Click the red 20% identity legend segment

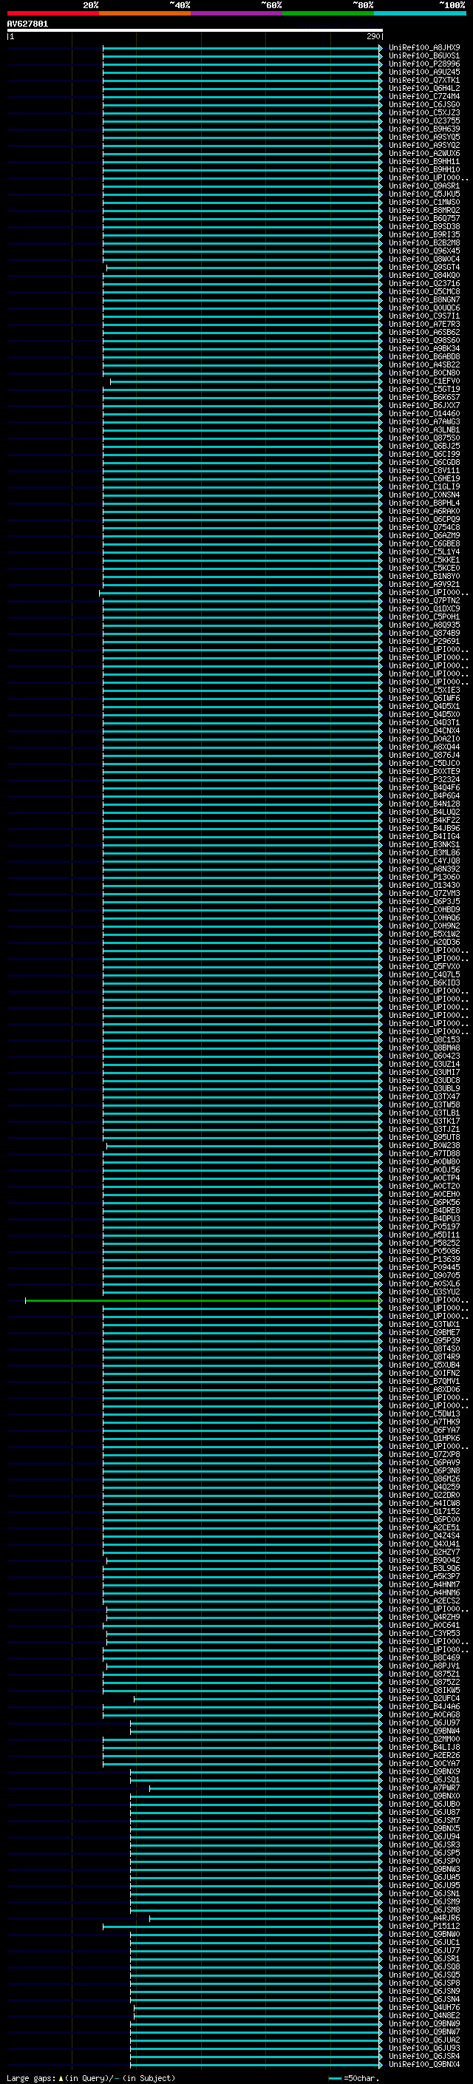[x=52, y=14]
